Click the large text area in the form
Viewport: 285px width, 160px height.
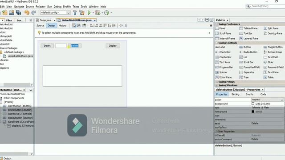tap(82, 76)
